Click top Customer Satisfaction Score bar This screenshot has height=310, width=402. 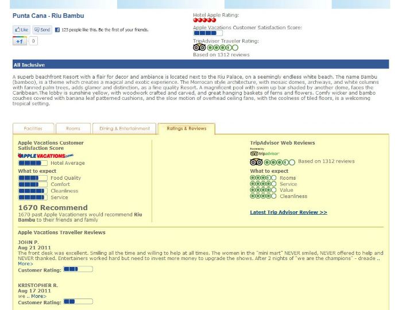click(x=208, y=33)
